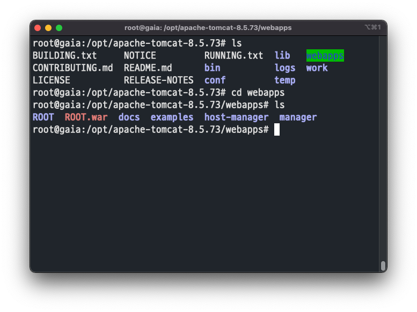Click the NOTICE file name

click(x=140, y=56)
